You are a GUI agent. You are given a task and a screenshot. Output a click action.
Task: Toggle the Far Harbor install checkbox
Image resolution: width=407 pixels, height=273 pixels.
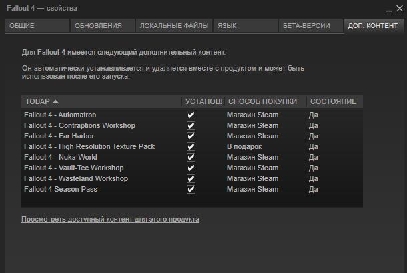click(191, 136)
